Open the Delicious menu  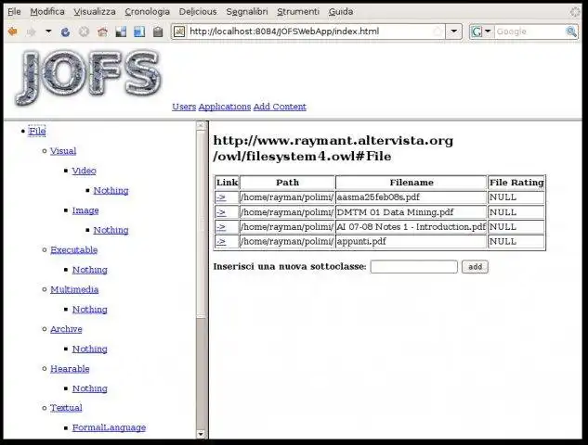(x=198, y=12)
